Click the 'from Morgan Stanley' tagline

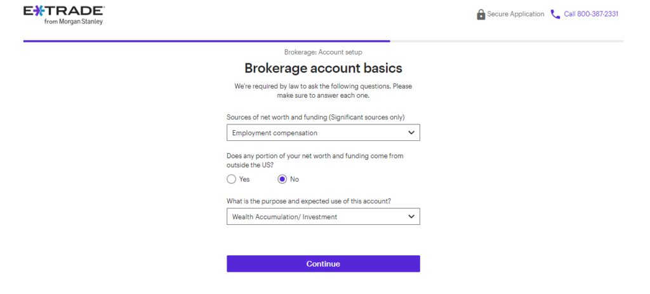(x=74, y=22)
